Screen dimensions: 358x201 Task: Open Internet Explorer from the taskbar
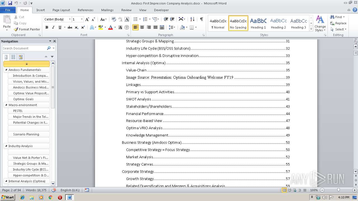(x=22, y=197)
